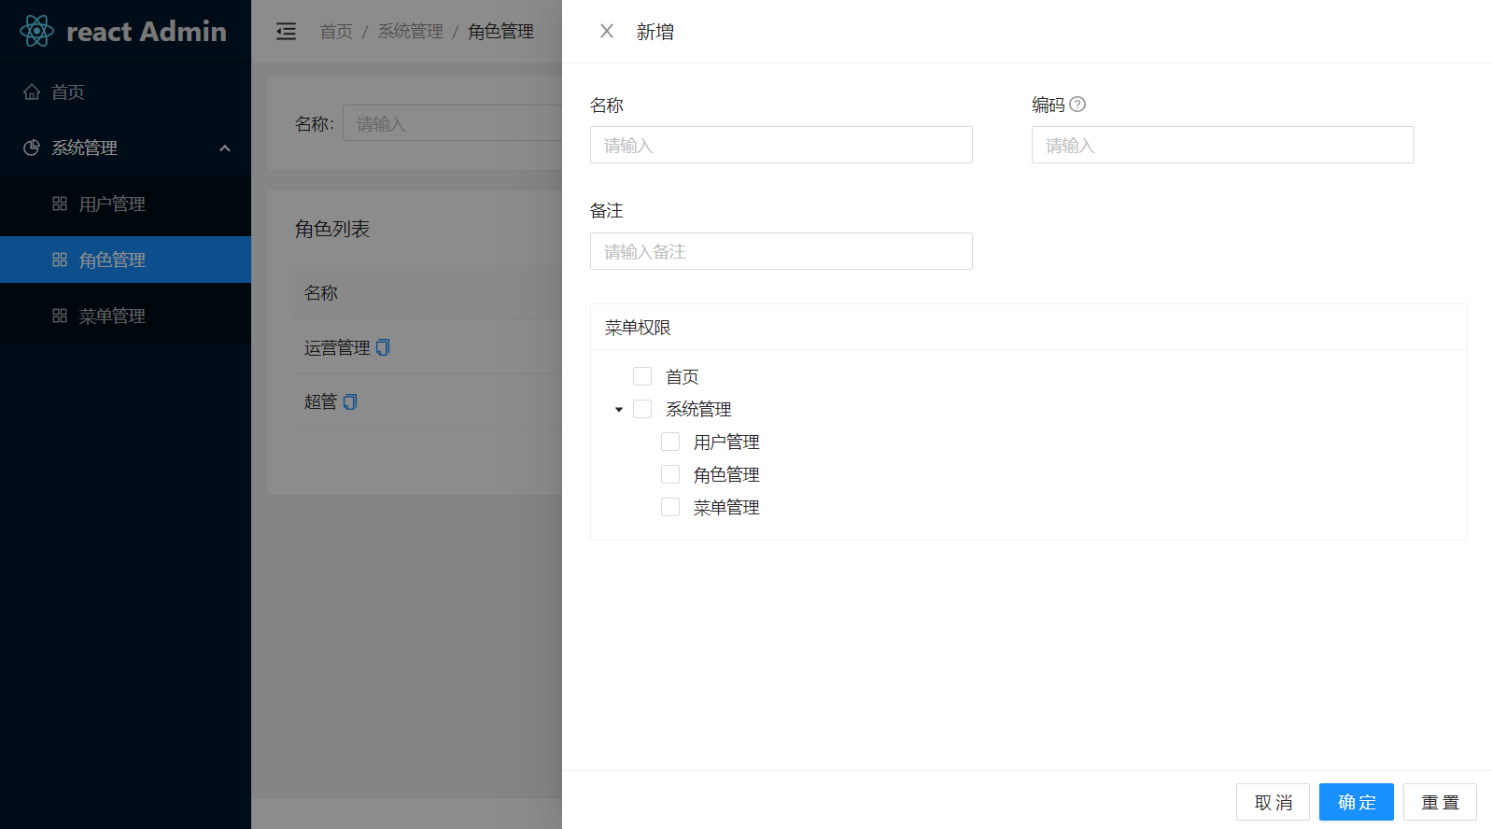Click the 首页 tree node label
The width and height of the screenshot is (1492, 829).
pyautogui.click(x=683, y=376)
